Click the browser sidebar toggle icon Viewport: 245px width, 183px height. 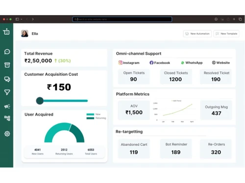click(17, 19)
